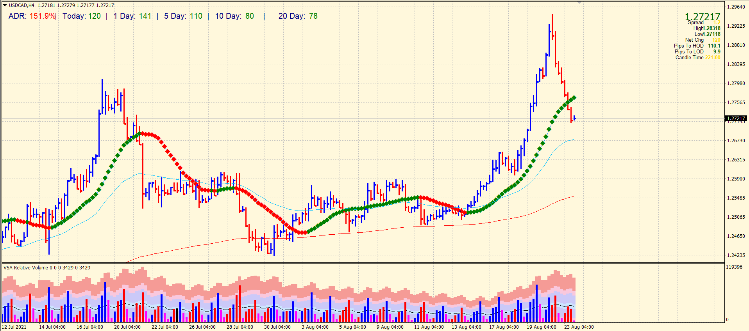Screen dimensions: 749x331
Task: Click the Today: 120 range label
Action: click(82, 16)
